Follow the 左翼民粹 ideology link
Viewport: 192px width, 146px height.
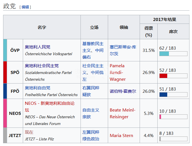click(x=91, y=132)
